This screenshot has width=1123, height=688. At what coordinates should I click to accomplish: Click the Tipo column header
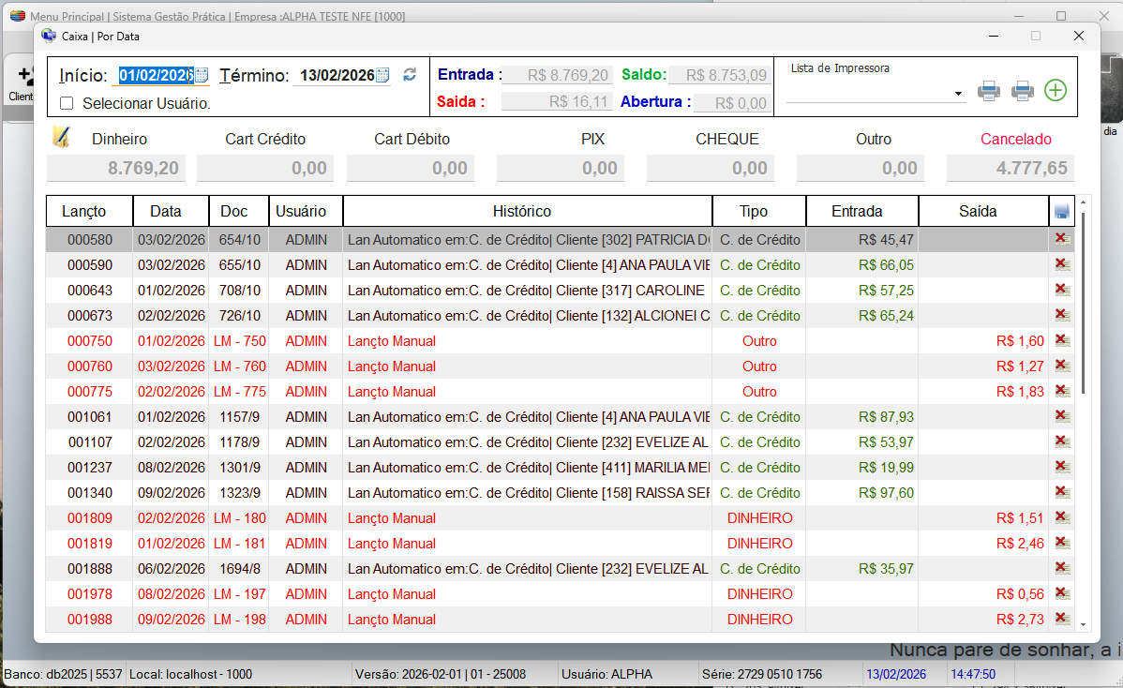758,211
